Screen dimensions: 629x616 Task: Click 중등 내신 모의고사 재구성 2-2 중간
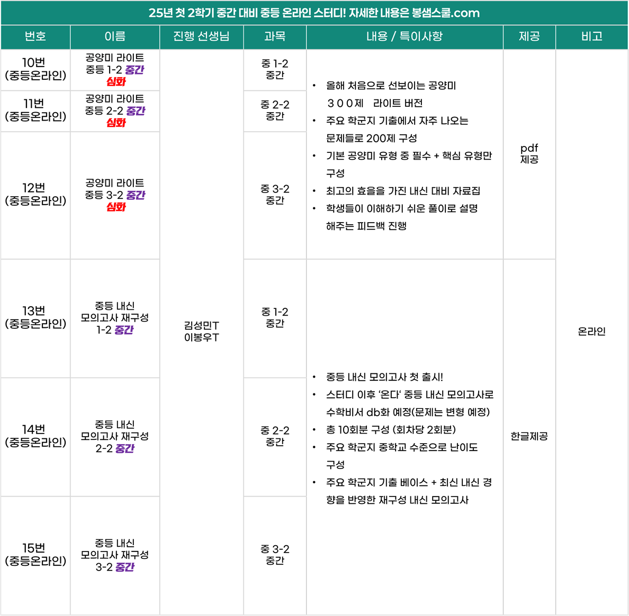[115, 437]
